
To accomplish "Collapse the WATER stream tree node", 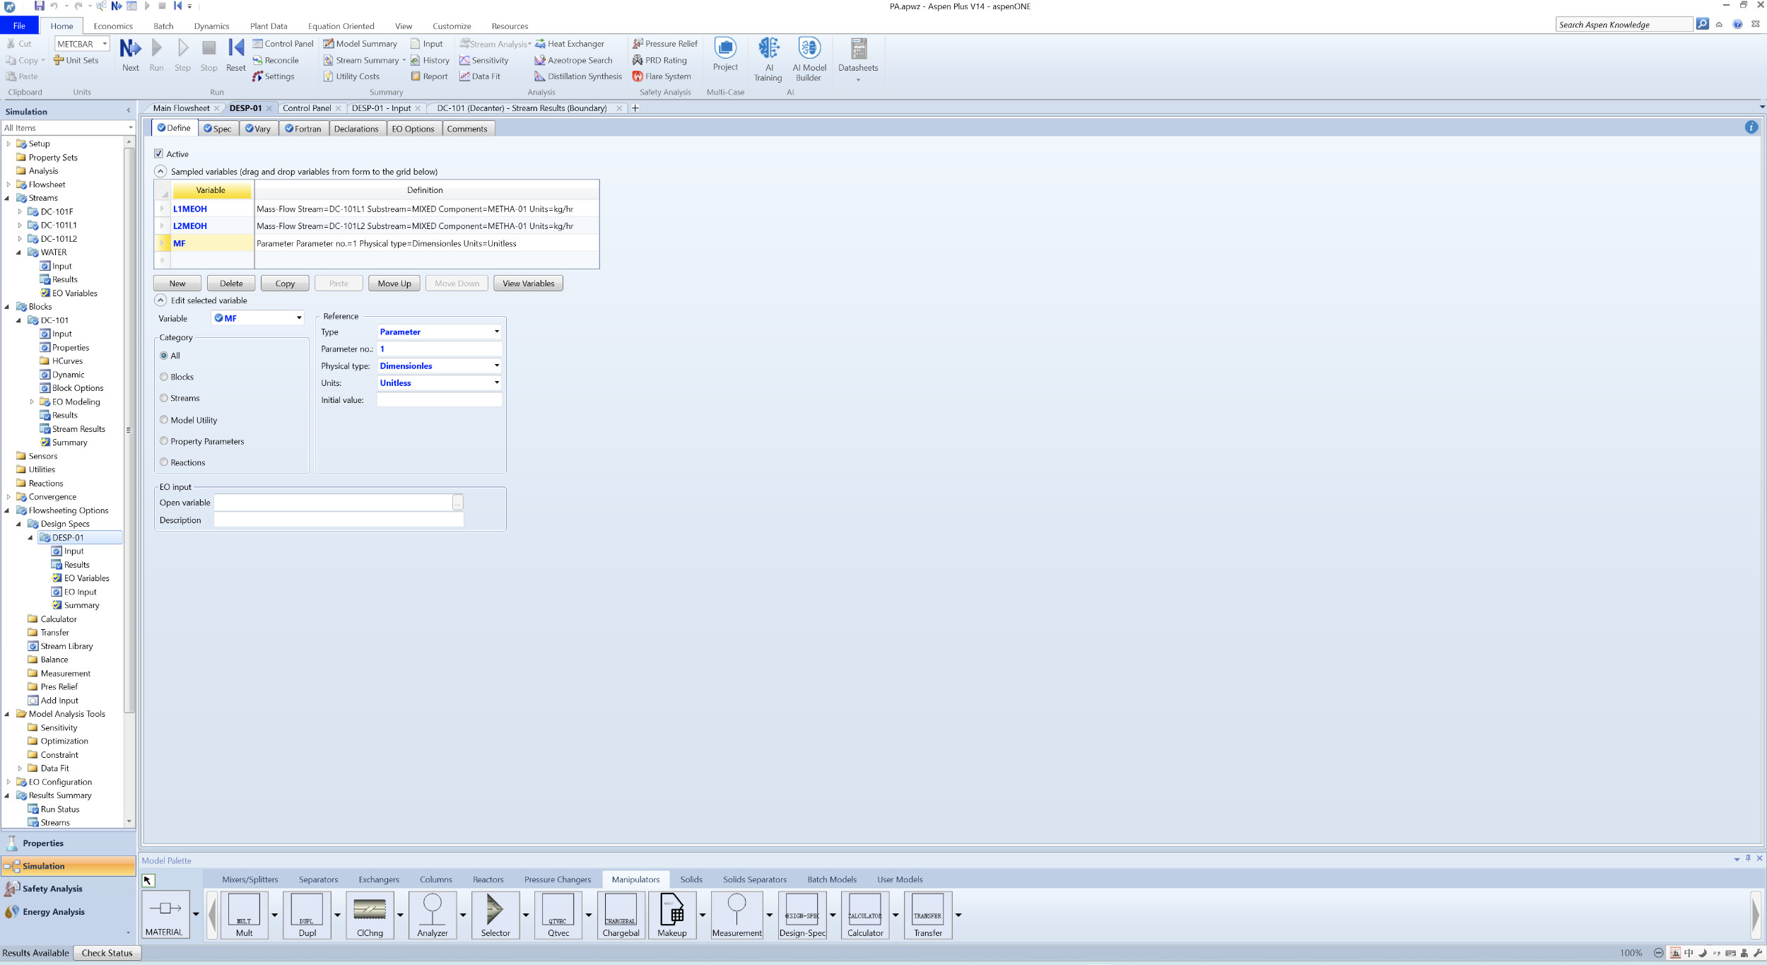I will [19, 252].
